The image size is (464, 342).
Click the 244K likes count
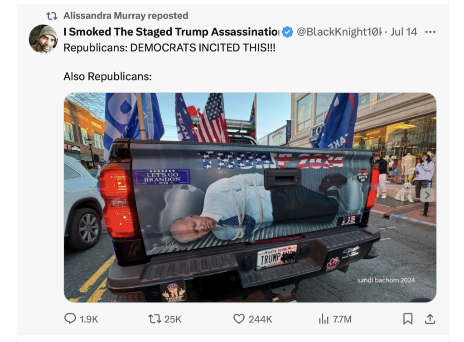(260, 319)
